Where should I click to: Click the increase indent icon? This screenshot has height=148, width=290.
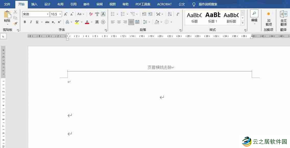tap(151, 14)
